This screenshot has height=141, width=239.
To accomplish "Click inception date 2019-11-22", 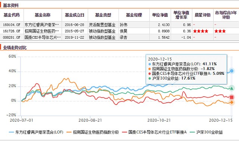I will (75, 38).
